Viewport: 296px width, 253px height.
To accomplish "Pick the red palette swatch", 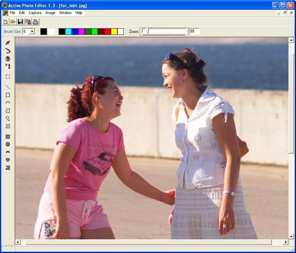I will pyautogui.click(x=108, y=32).
